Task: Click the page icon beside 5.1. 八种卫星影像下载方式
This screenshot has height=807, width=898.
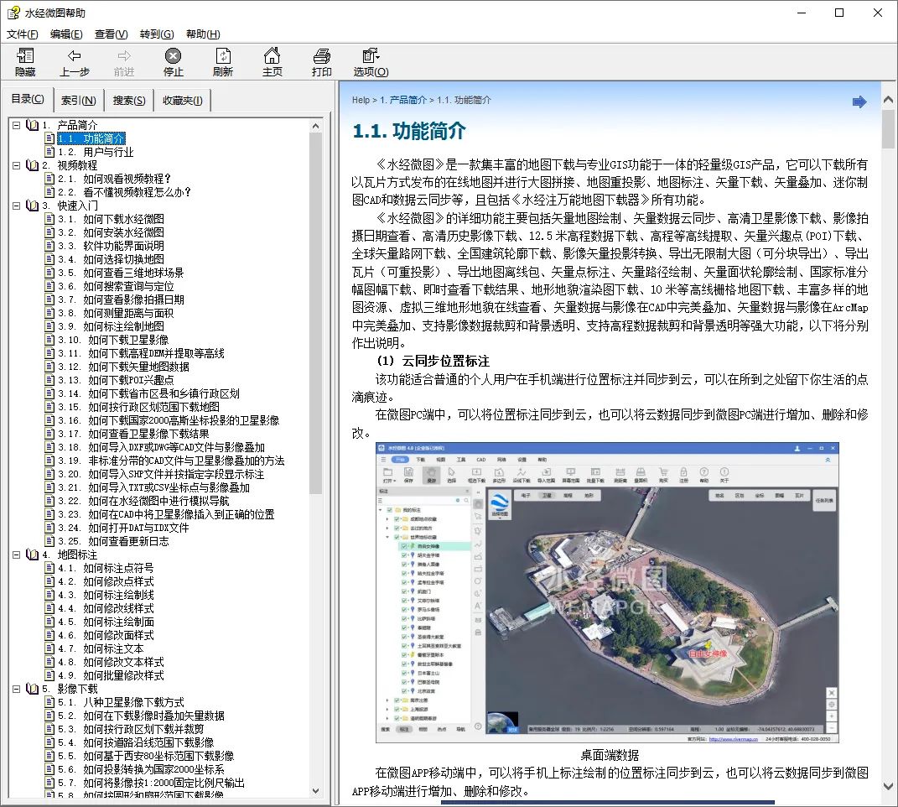Action: point(49,702)
